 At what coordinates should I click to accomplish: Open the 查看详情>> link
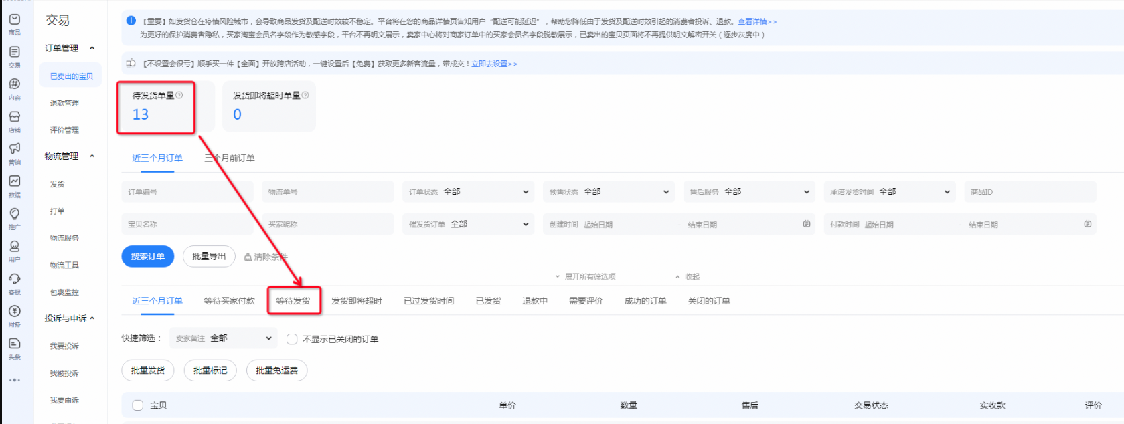(x=757, y=22)
